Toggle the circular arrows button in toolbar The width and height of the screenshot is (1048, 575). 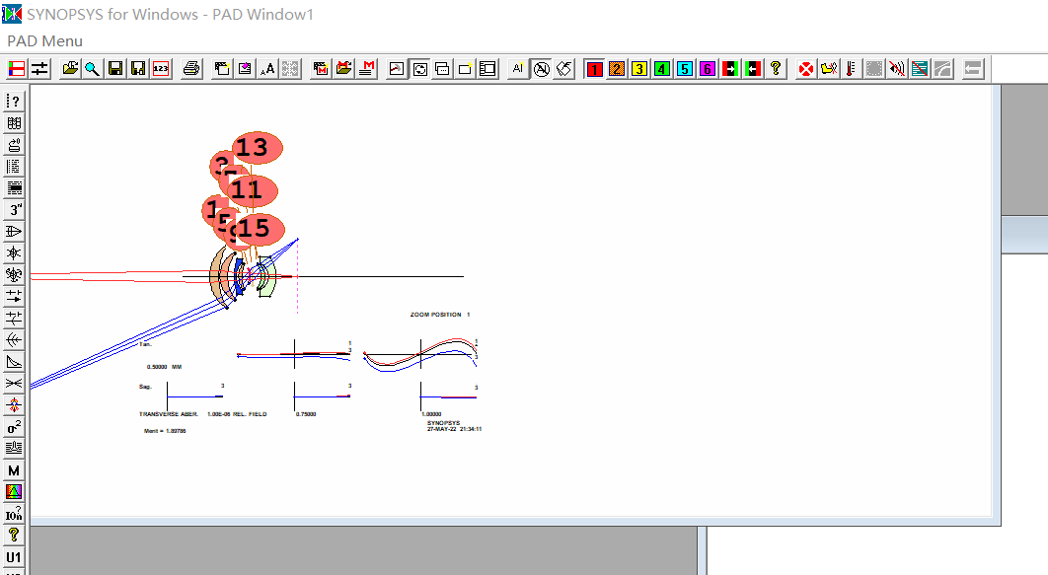(419, 69)
